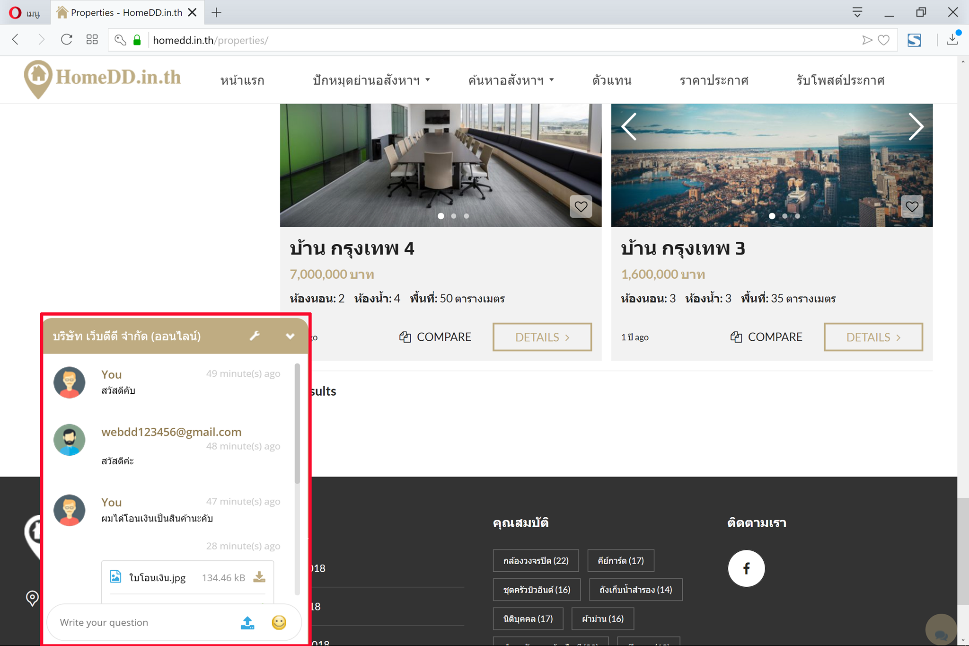Close the Properties - HomeDD.in.th tab
Viewport: 969px width, 646px height.
192,13
